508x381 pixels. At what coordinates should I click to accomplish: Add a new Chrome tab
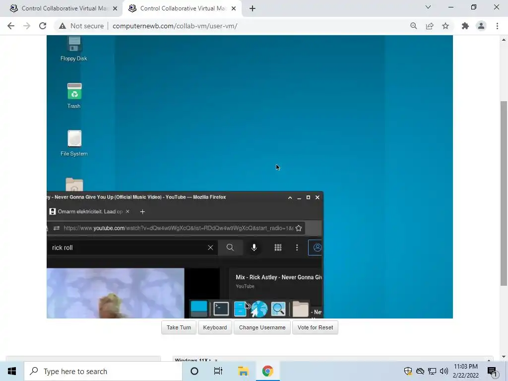[x=253, y=8]
